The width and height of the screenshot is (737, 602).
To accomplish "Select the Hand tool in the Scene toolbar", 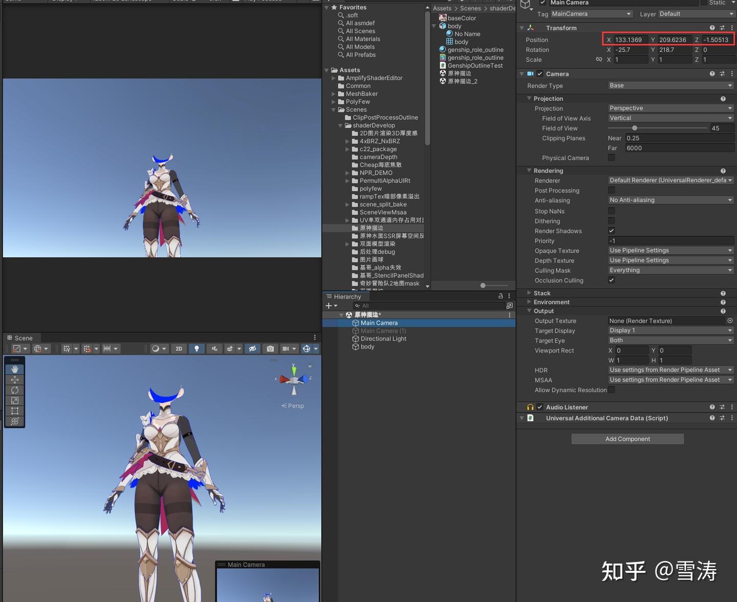I will coord(14,369).
